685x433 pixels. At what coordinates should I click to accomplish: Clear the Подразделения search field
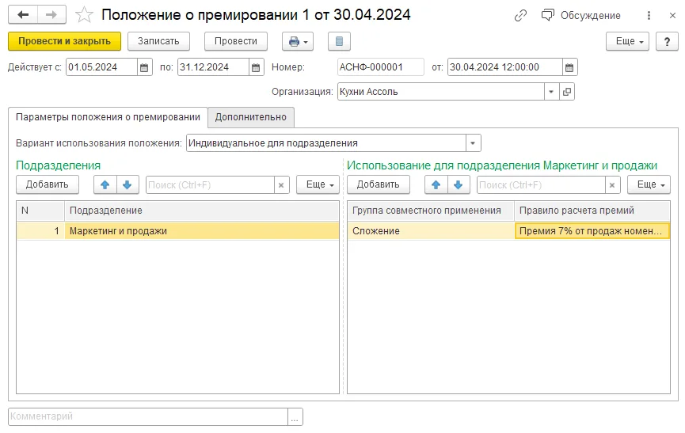281,185
